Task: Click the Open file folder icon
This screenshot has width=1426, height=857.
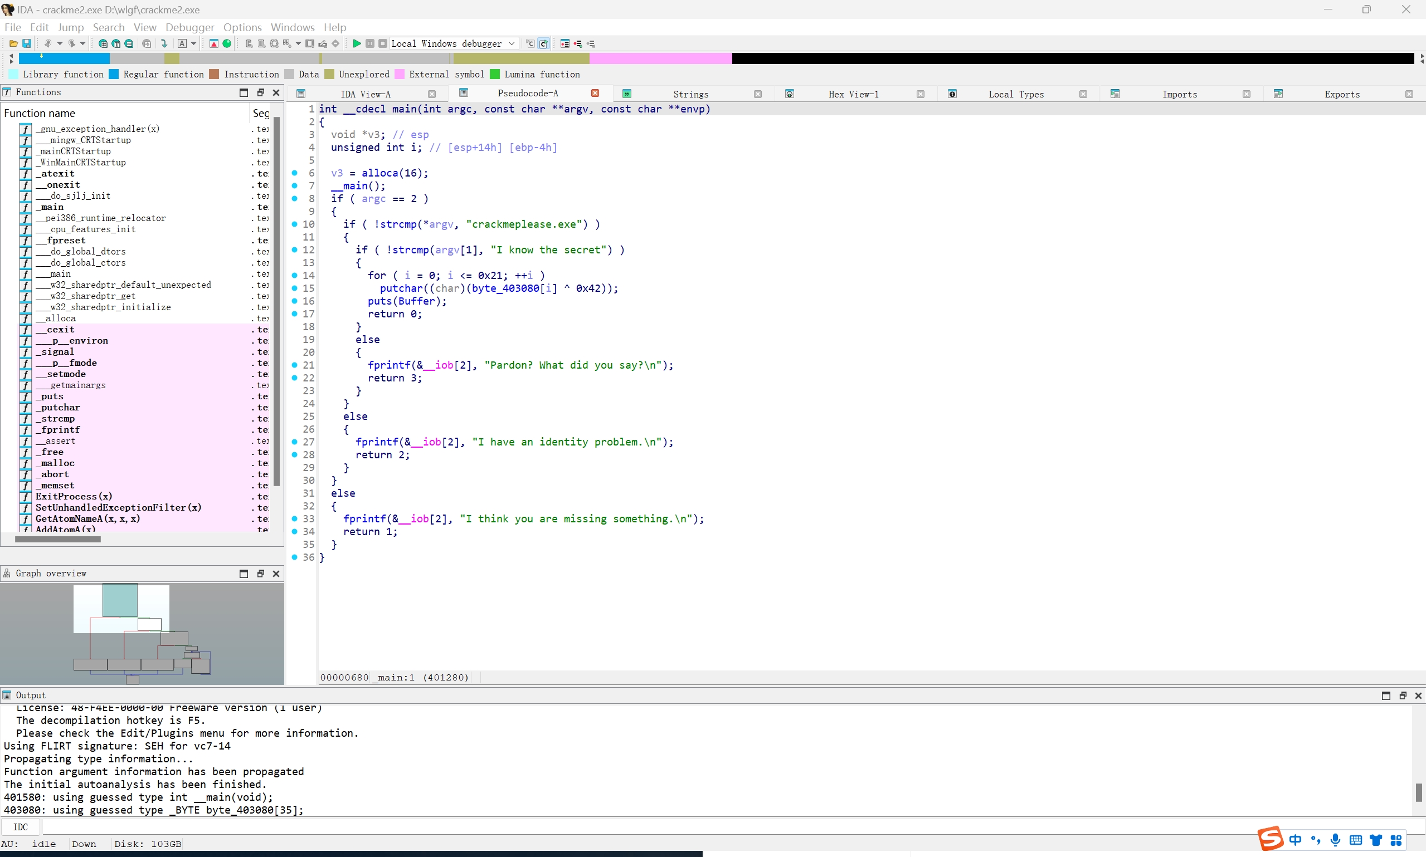Action: point(13,43)
